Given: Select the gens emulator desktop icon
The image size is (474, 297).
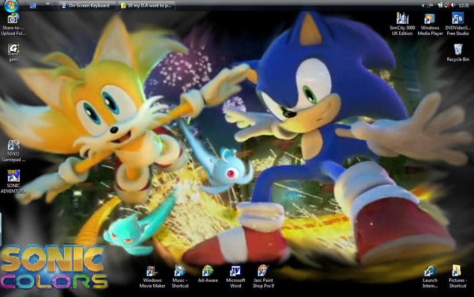Looking at the screenshot, I should (x=13, y=53).
